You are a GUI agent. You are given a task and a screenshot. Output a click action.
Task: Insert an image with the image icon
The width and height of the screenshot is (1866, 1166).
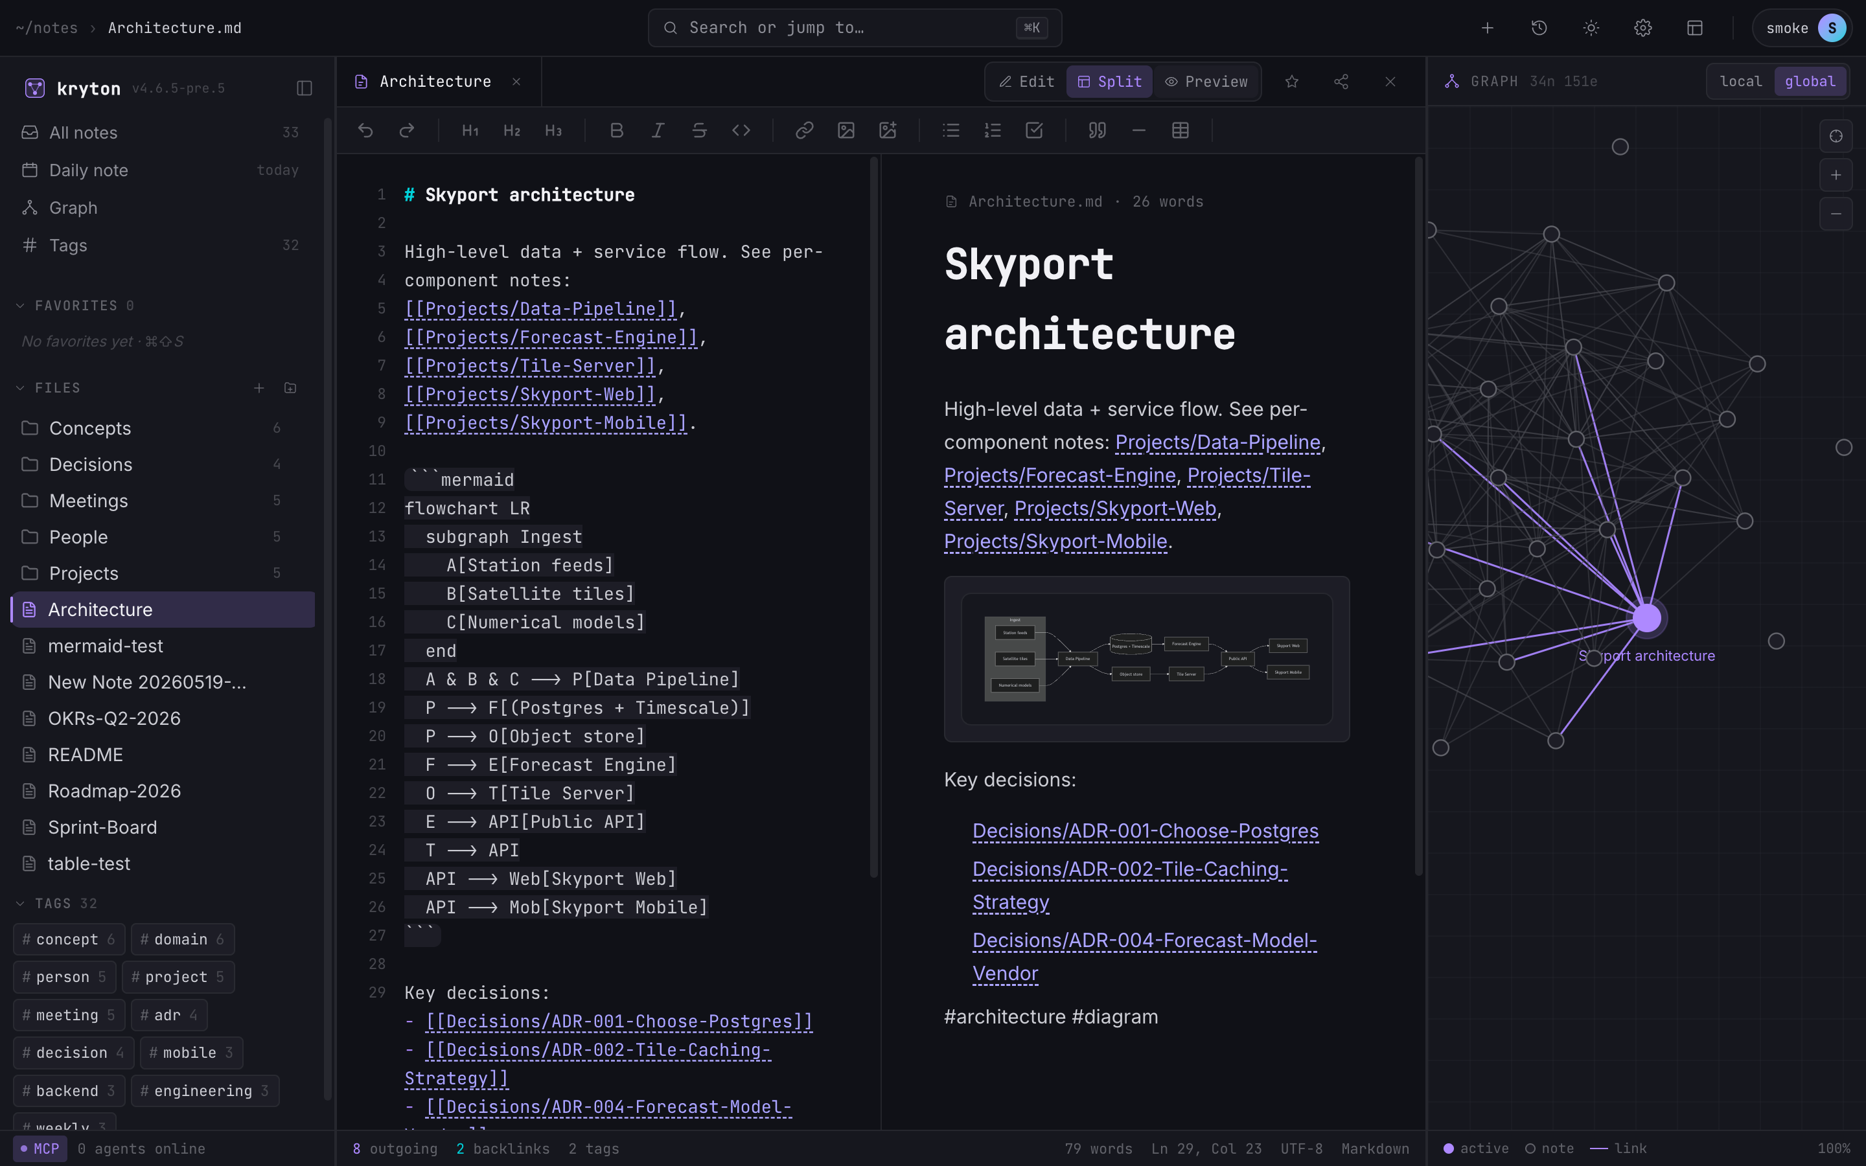pyautogui.click(x=846, y=130)
